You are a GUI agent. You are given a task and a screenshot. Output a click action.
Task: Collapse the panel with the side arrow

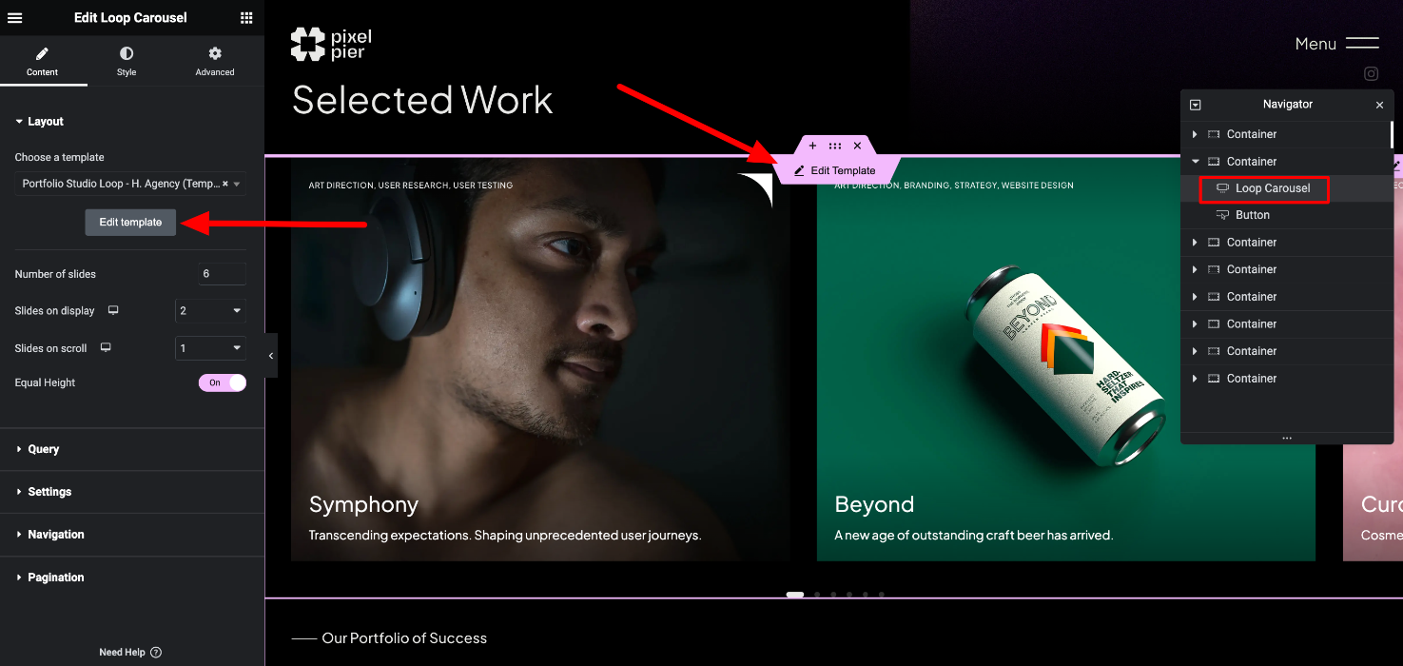pos(271,356)
